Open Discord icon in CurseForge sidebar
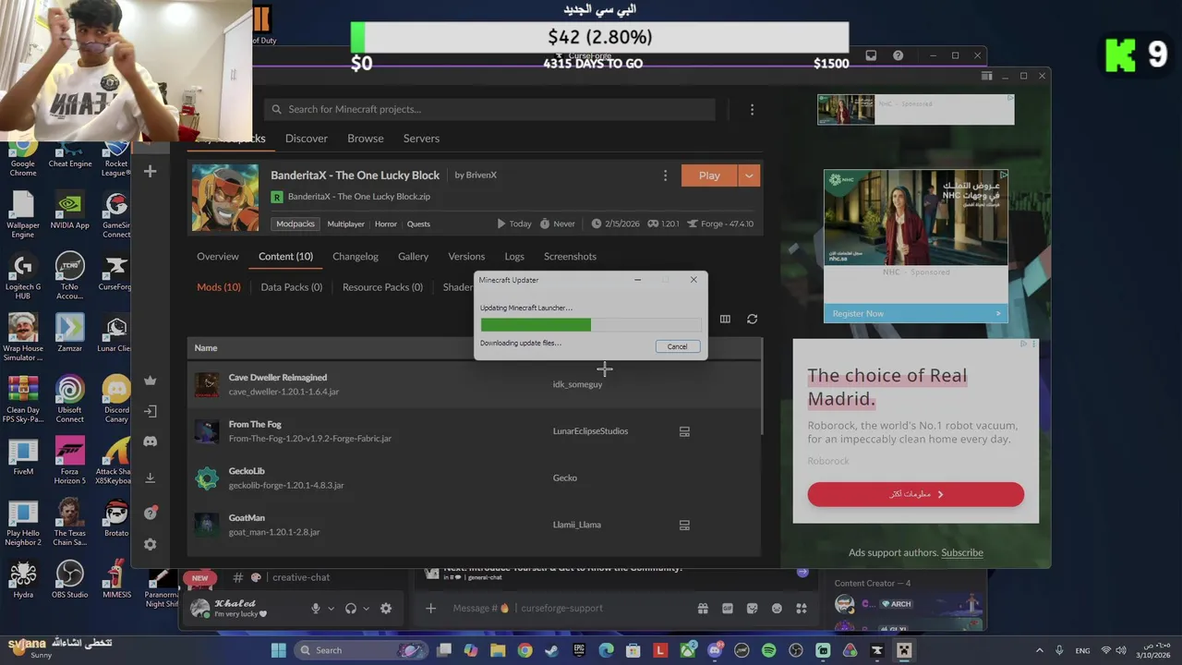This screenshot has width=1182, height=665. click(151, 441)
